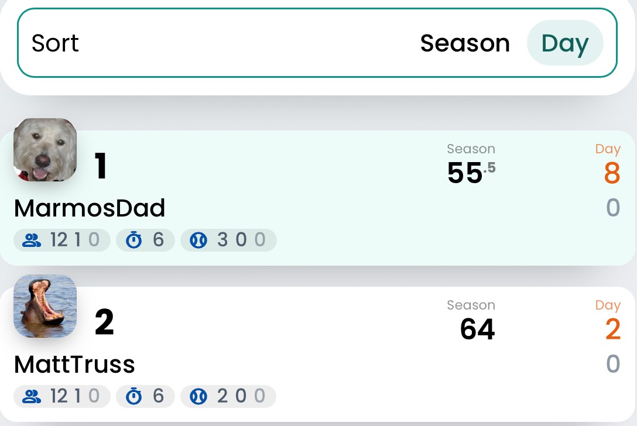Sort leaderboard by Season

(465, 43)
